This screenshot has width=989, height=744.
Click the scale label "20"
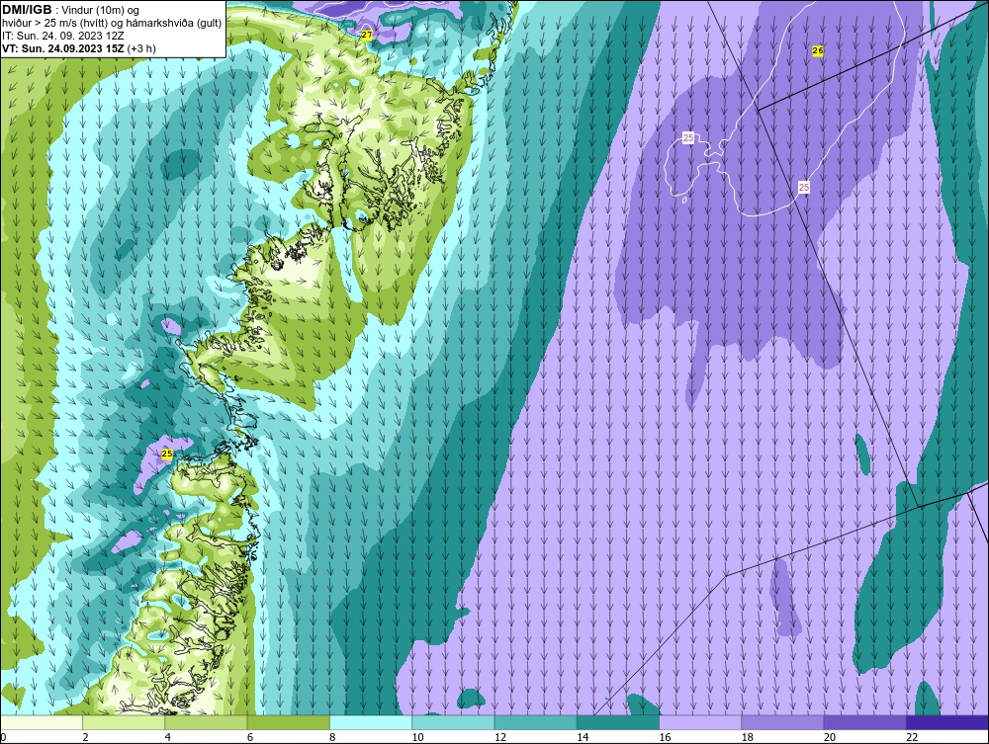pos(830,737)
